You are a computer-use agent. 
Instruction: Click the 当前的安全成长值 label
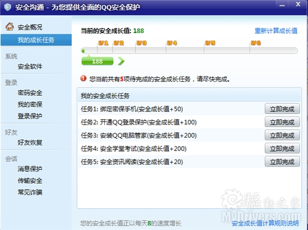(x=106, y=31)
